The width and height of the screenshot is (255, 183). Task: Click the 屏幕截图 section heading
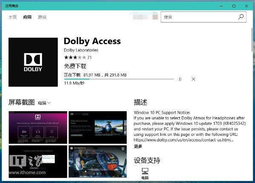point(22,102)
